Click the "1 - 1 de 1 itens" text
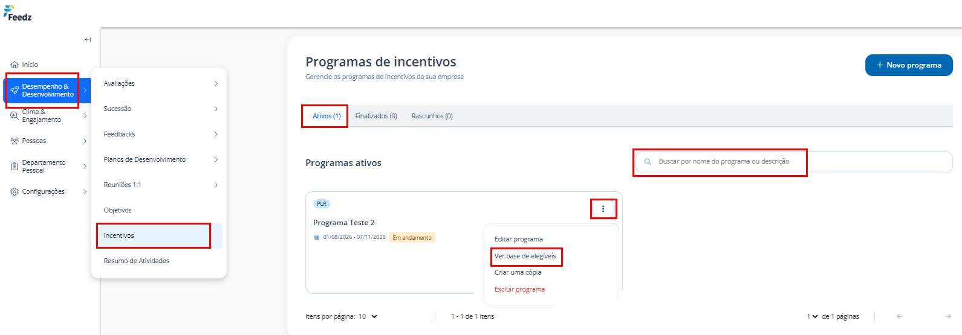The image size is (962, 335). [473, 316]
